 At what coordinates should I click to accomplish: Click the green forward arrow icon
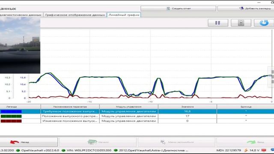(251, 142)
